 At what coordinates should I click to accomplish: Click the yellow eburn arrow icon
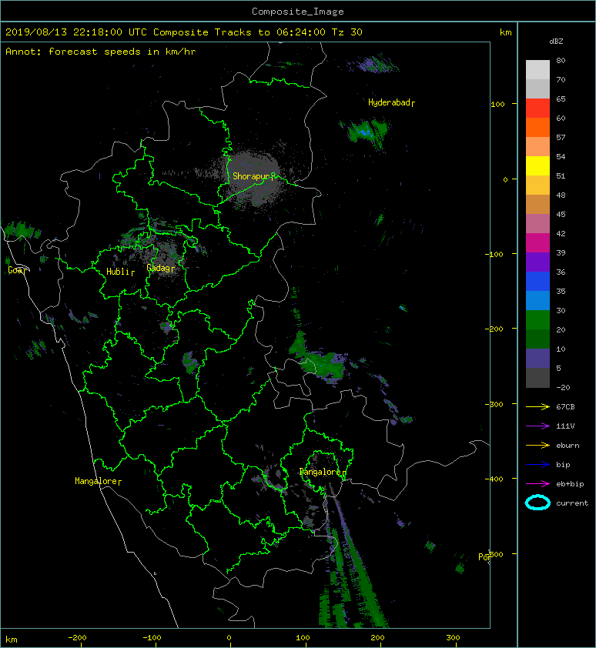537,445
